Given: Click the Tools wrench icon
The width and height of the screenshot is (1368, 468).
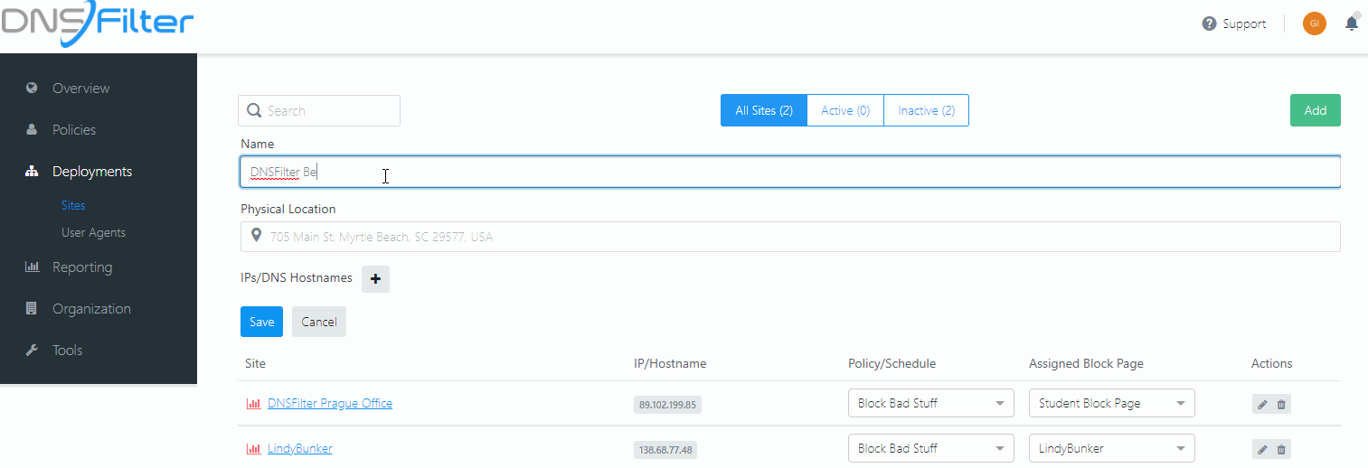Looking at the screenshot, I should coord(32,350).
